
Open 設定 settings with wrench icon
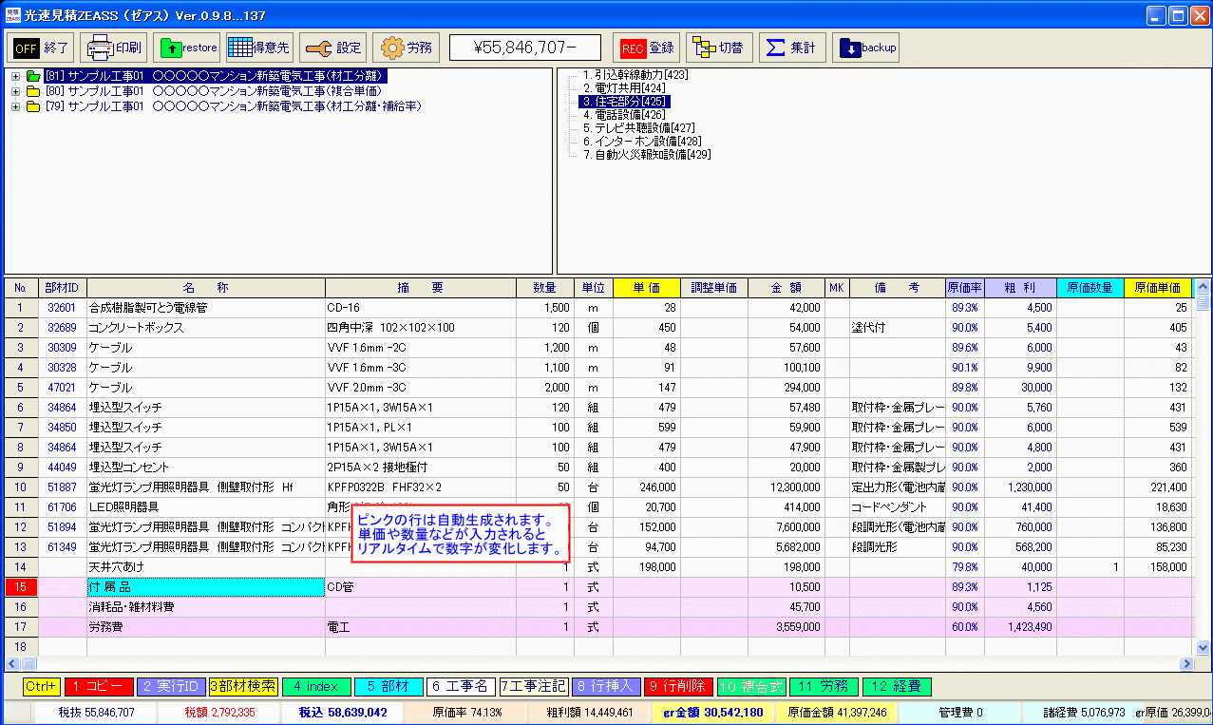[x=332, y=48]
